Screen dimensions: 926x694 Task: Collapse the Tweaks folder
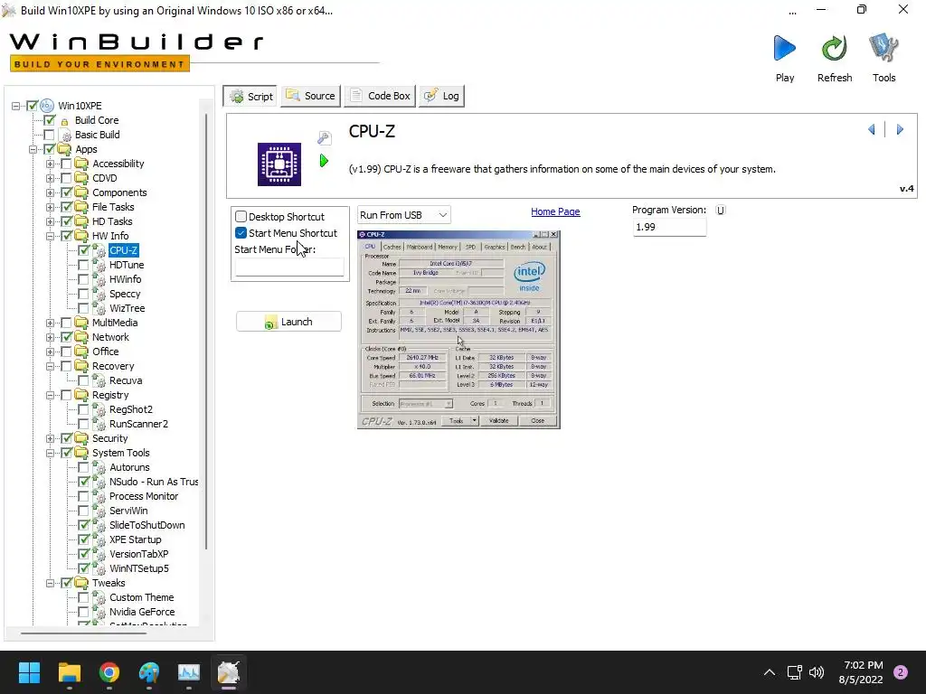pyautogui.click(x=51, y=583)
